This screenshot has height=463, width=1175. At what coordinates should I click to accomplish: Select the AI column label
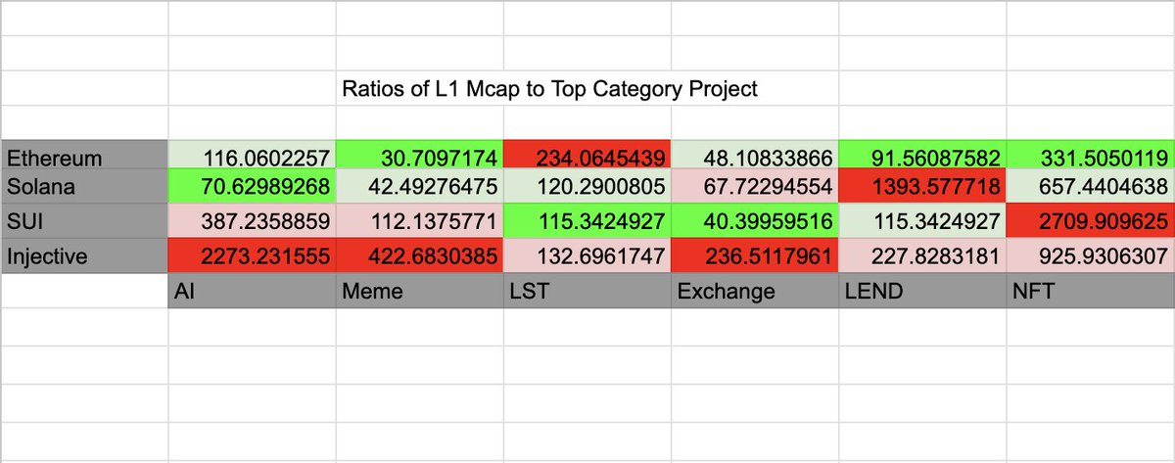tap(252, 291)
